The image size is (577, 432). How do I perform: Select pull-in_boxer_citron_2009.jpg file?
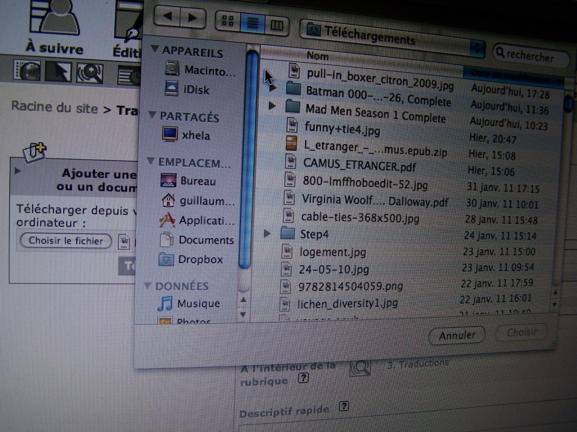point(380,80)
